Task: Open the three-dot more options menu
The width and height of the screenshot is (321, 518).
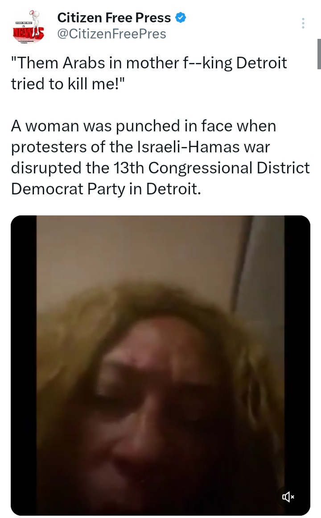Action: 303,23
